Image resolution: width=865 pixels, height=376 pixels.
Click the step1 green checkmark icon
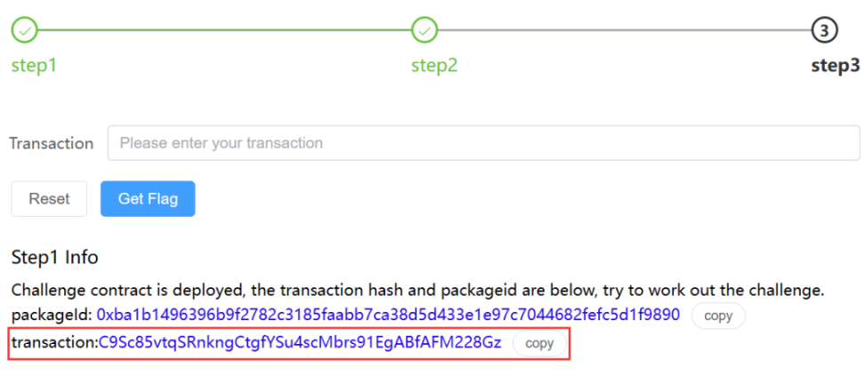(24, 30)
